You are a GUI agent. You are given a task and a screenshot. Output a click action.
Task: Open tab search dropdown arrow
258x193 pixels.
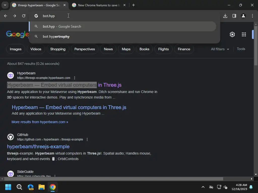click(5, 5)
